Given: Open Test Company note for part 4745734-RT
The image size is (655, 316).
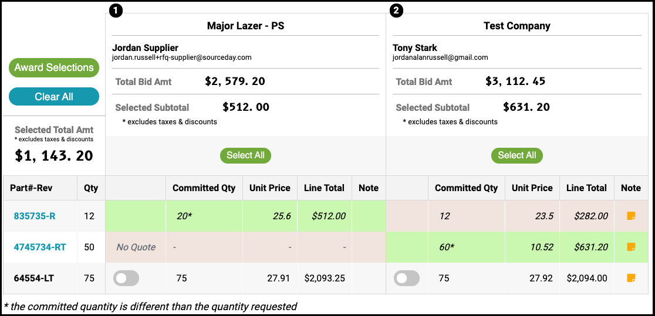Looking at the screenshot, I should (x=631, y=247).
